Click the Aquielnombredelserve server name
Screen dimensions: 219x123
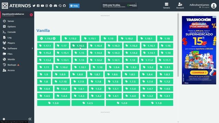pos(13,14)
